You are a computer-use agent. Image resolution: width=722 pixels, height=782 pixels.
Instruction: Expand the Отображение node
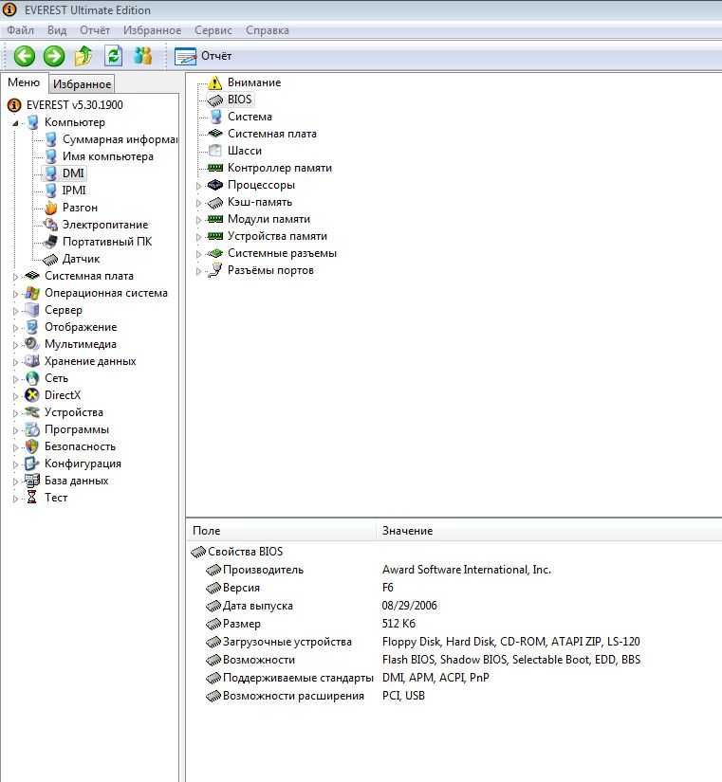click(x=15, y=328)
